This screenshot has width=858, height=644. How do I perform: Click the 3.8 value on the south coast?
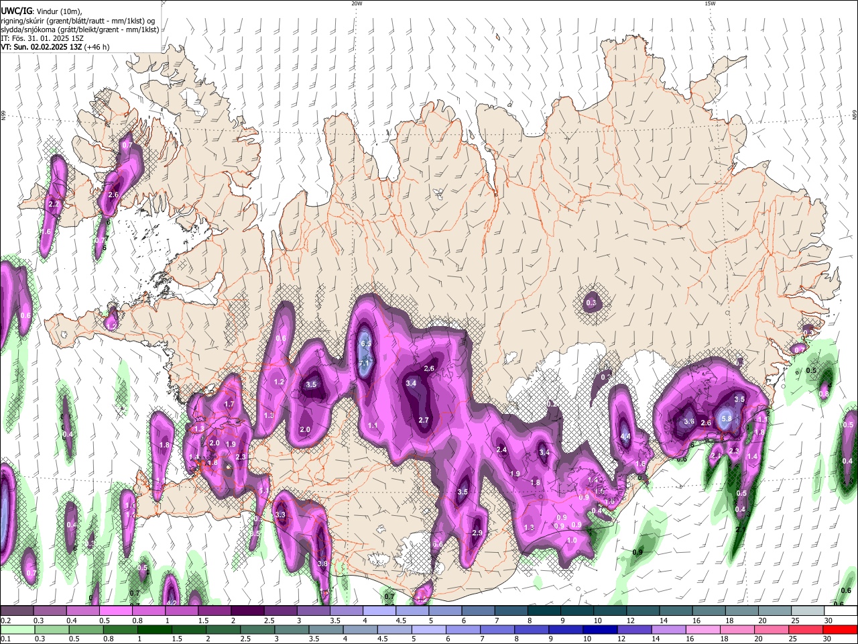pyautogui.click(x=322, y=563)
